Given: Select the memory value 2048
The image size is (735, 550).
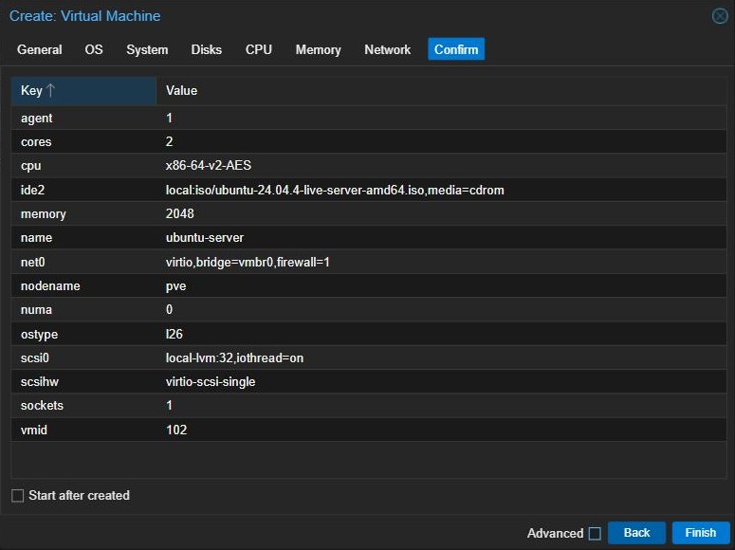Looking at the screenshot, I should (179, 213).
